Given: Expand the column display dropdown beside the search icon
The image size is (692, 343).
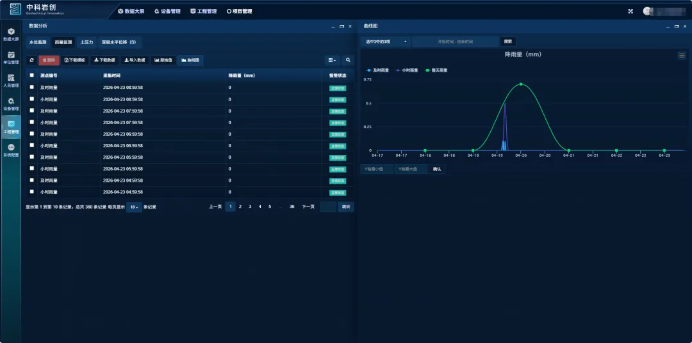Looking at the screenshot, I should [x=331, y=60].
